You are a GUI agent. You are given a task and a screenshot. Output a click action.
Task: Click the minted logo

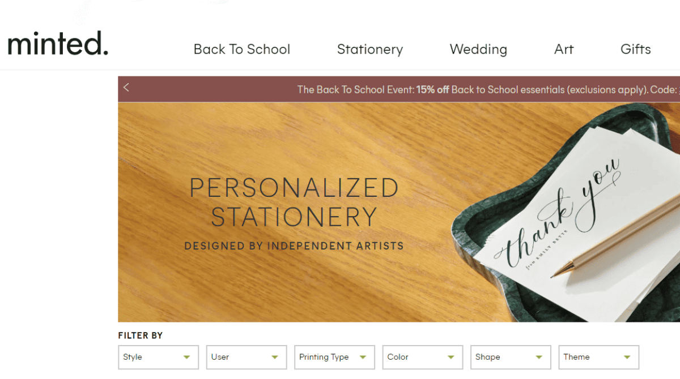pos(57,44)
